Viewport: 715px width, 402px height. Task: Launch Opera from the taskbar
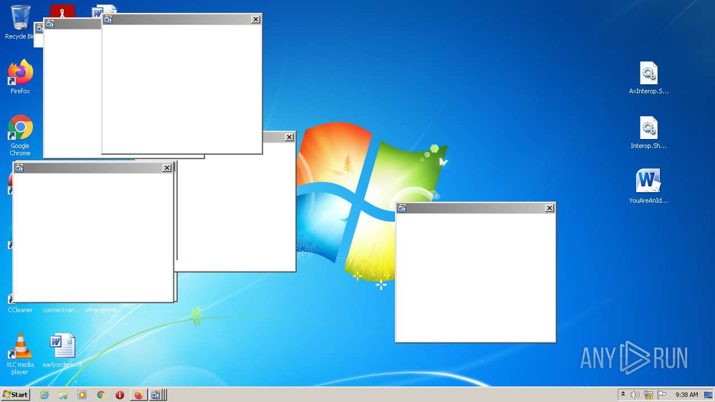coord(120,395)
